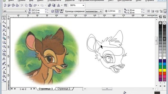The height and width of the screenshot is (94, 168).
Task: Select the Text tool
Action: coord(4,58)
